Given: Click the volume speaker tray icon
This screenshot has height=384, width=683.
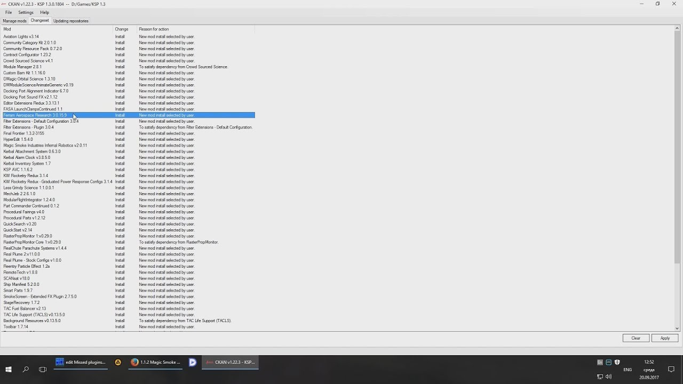Looking at the screenshot, I should [608, 377].
